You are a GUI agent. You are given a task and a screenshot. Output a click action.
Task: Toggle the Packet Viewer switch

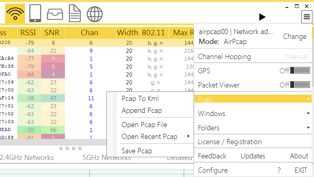(x=300, y=84)
